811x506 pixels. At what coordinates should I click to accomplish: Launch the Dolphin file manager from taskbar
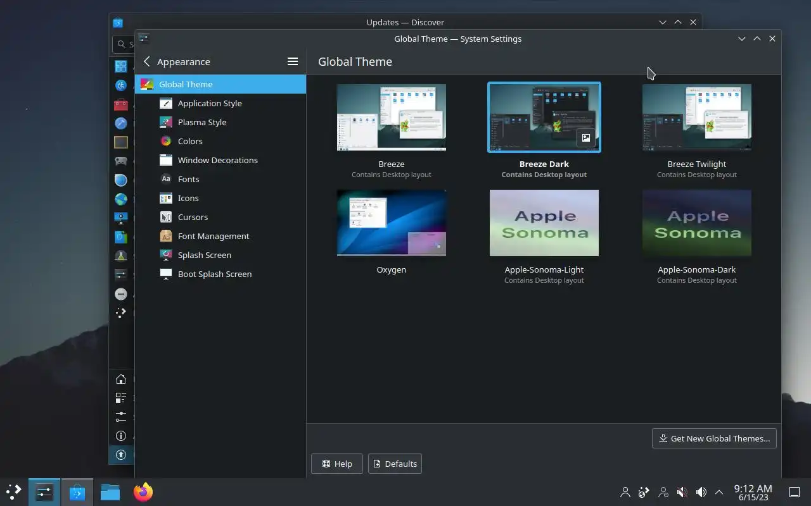[x=110, y=492]
